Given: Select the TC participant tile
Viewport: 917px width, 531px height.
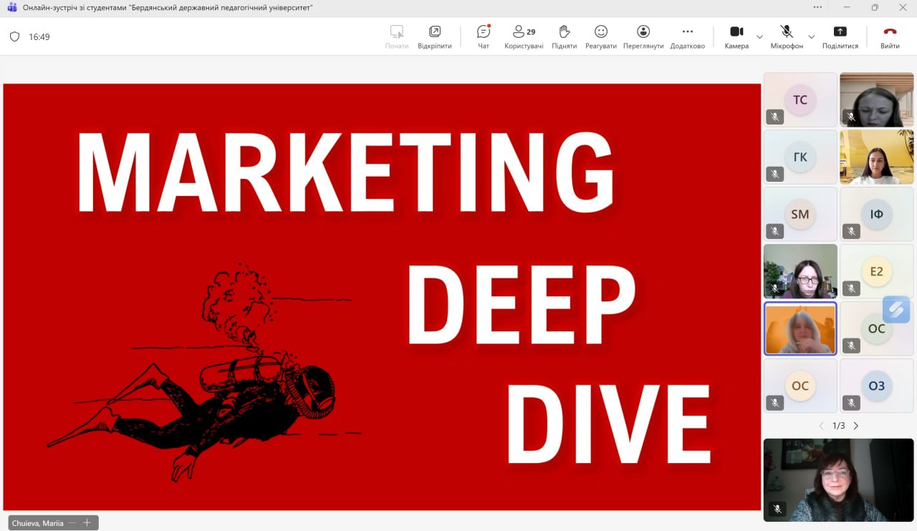Looking at the screenshot, I should pyautogui.click(x=800, y=99).
